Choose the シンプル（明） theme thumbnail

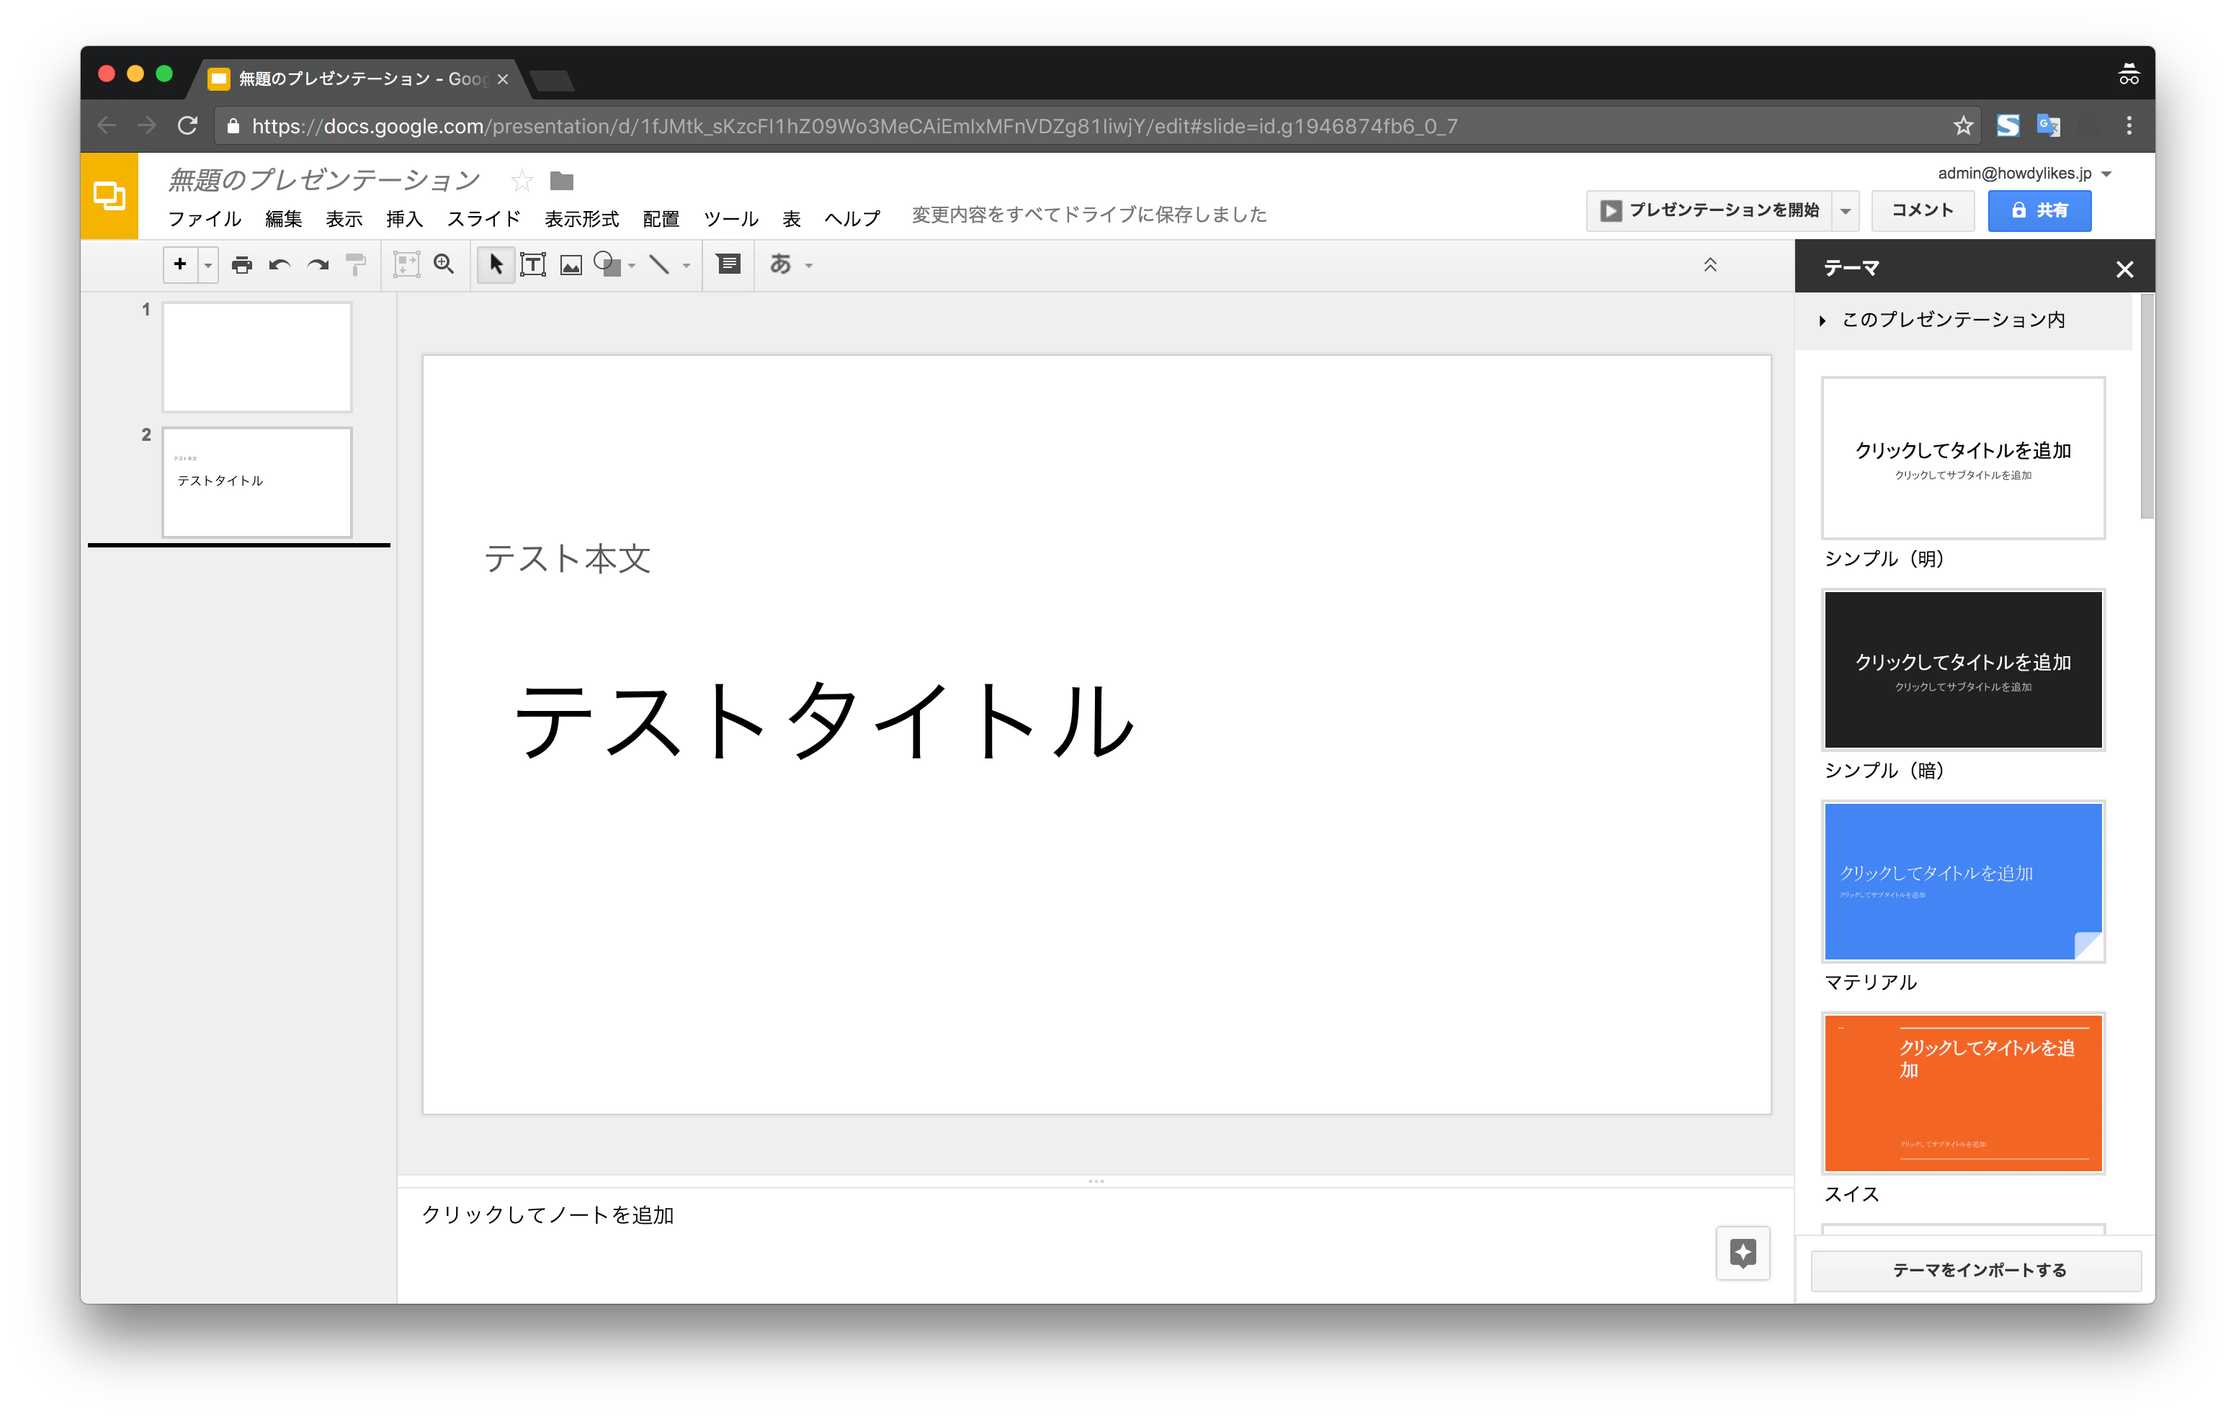coord(1963,458)
